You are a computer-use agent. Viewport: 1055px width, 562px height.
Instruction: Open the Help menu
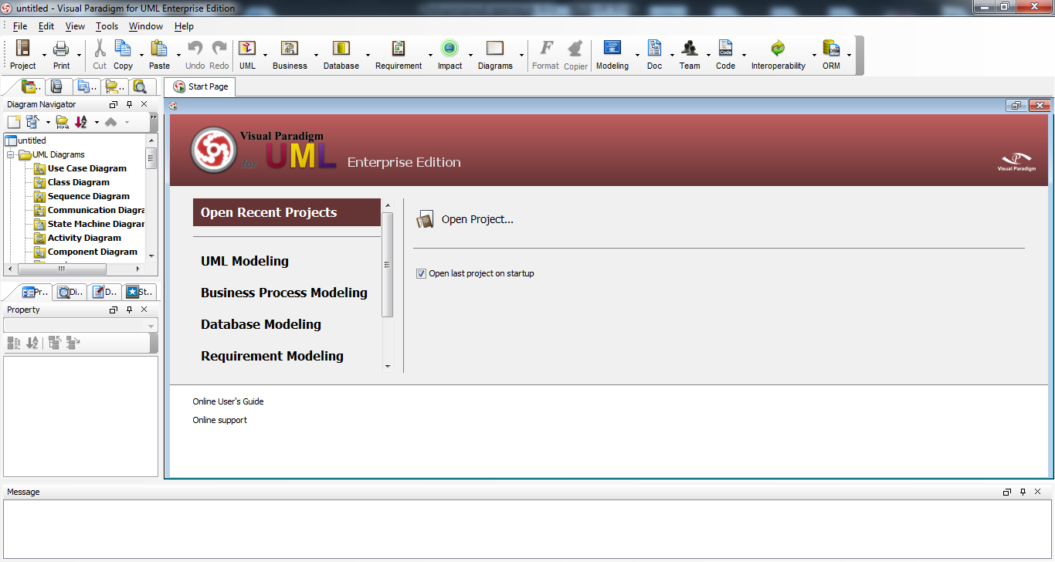pyautogui.click(x=184, y=26)
